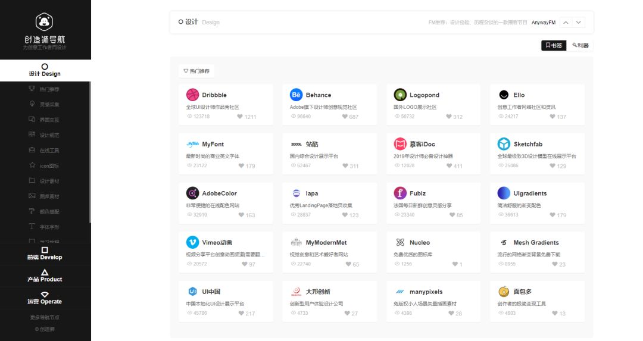This screenshot has width=643, height=341.
Task: Open 热门推荐 in the sidebar
Action: (44, 89)
